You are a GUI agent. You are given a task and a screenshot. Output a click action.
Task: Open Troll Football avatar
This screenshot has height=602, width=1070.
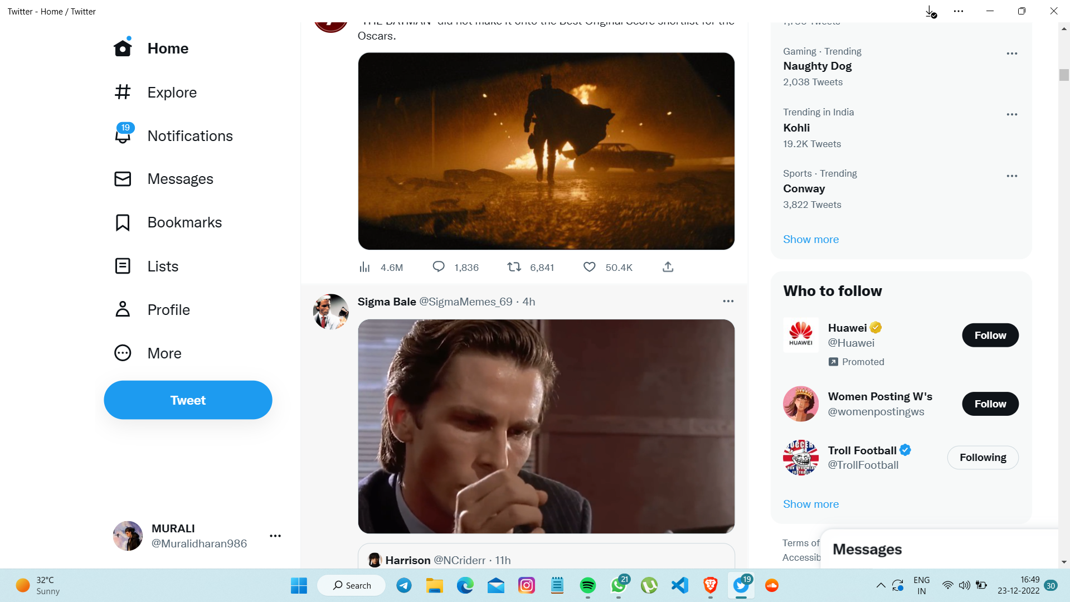[x=801, y=457]
